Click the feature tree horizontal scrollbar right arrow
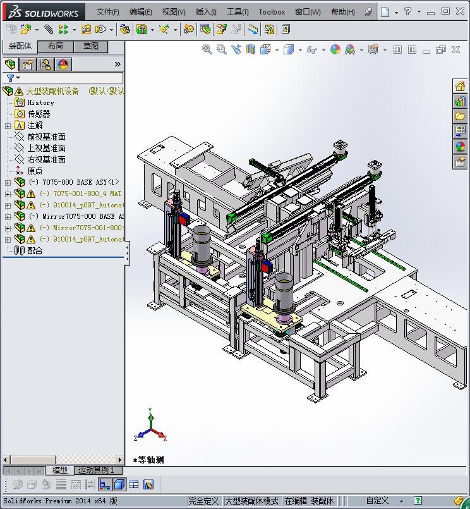This screenshot has width=470, height=509. [x=120, y=460]
